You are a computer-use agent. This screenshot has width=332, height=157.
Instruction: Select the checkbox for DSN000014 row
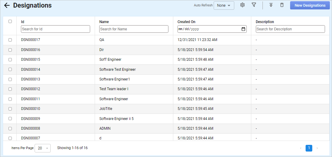pos(10,70)
